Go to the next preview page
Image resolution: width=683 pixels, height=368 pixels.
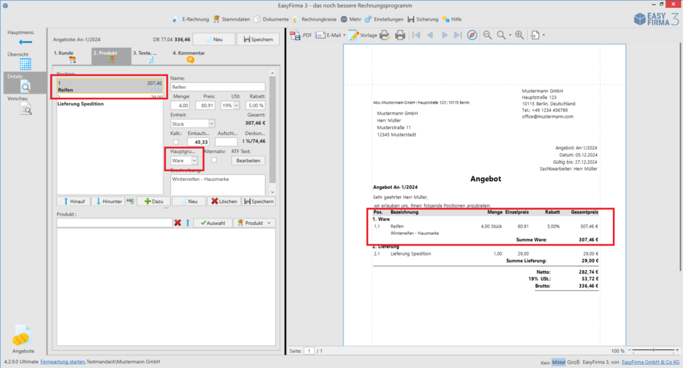point(444,35)
